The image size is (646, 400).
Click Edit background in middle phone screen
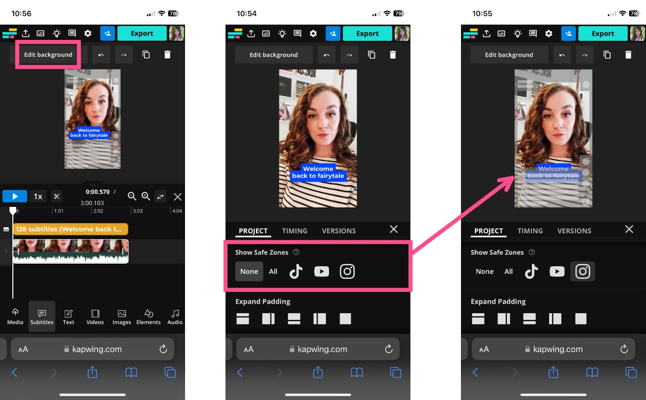tap(274, 54)
